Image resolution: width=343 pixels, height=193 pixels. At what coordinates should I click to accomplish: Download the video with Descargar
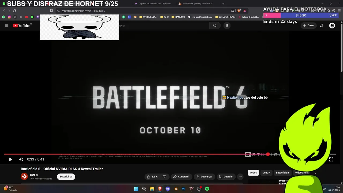[x=204, y=177]
